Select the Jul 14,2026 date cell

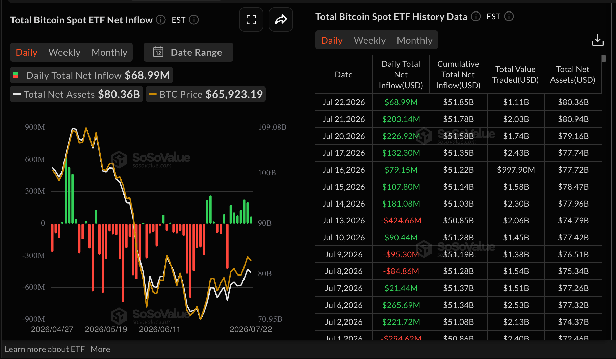pyautogui.click(x=344, y=204)
